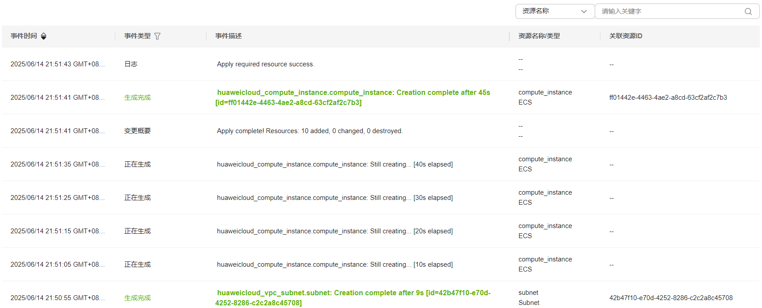
Task: Click the 关联资源ID column header
Action: click(626, 36)
